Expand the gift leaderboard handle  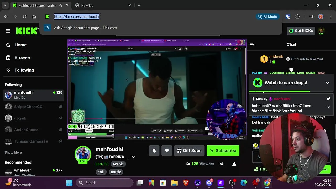(291, 70)
